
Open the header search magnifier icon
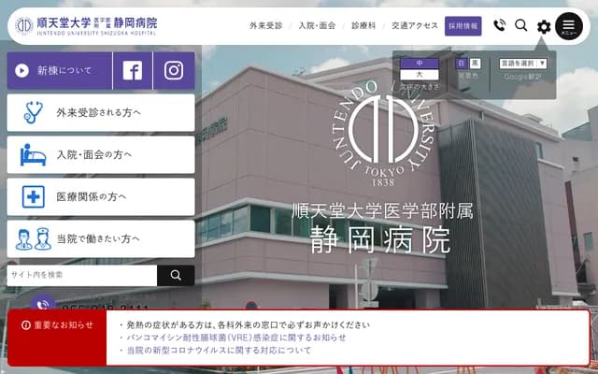[521, 25]
